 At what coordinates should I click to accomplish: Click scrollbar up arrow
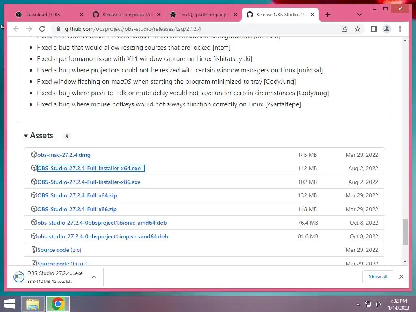click(x=405, y=40)
